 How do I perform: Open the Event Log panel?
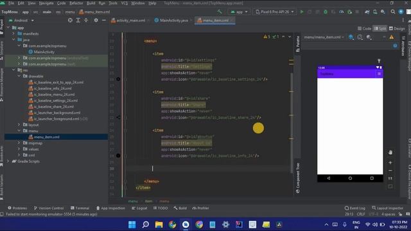(x=355, y=208)
